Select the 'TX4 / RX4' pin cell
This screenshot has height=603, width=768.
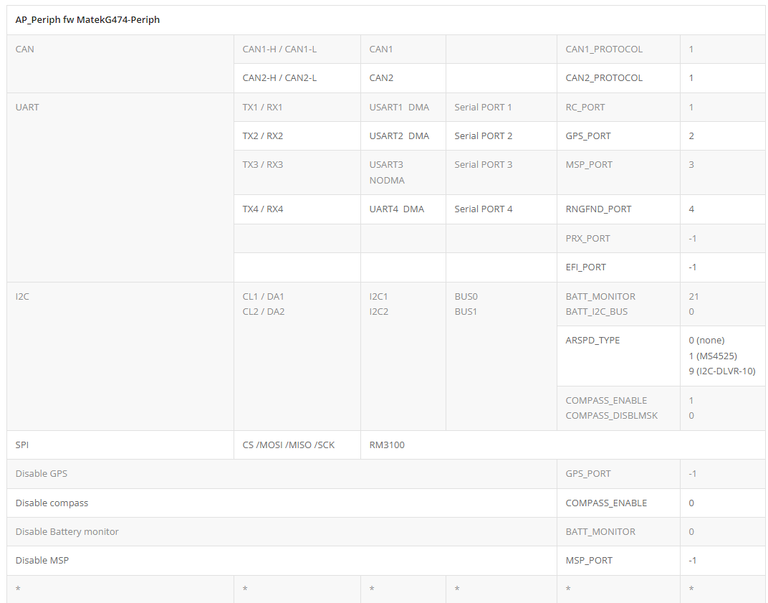click(297, 209)
